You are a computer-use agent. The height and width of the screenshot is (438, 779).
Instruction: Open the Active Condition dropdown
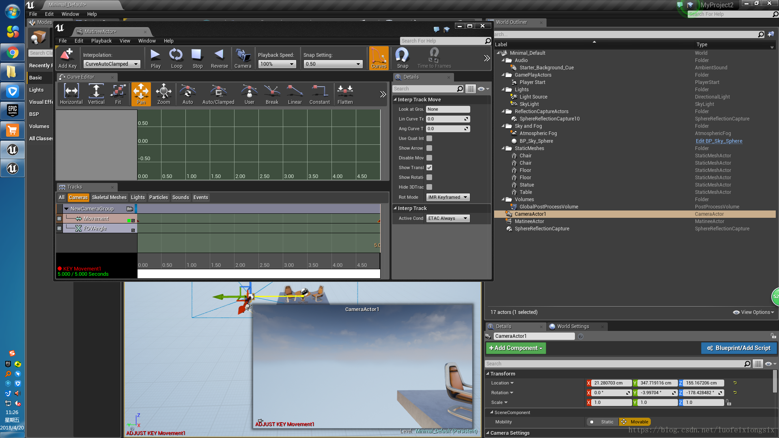point(448,218)
